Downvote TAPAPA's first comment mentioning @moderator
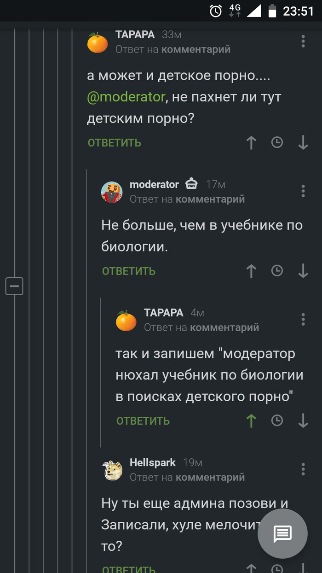 303,143
